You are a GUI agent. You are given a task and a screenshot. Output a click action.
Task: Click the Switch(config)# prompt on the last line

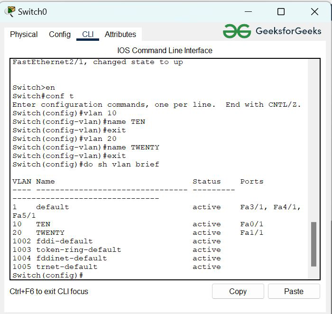coord(48,275)
